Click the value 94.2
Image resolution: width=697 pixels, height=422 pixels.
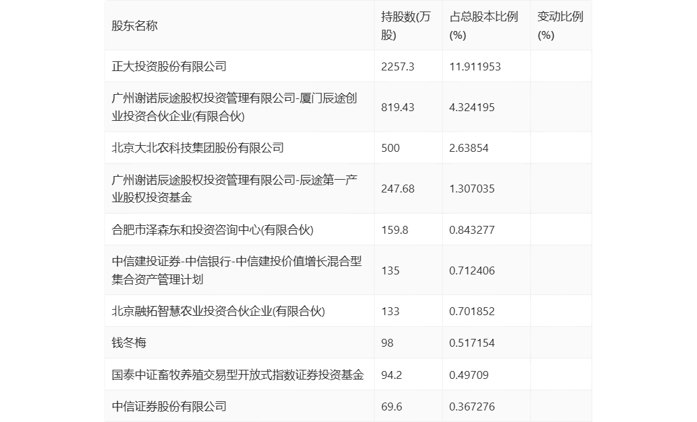[391, 375]
